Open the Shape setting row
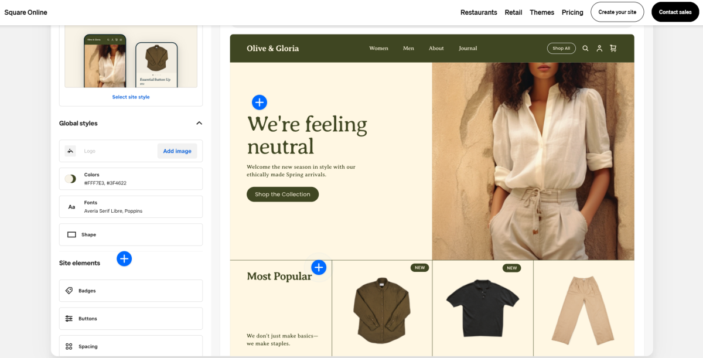Viewport: 703px width, 358px height. (x=131, y=234)
